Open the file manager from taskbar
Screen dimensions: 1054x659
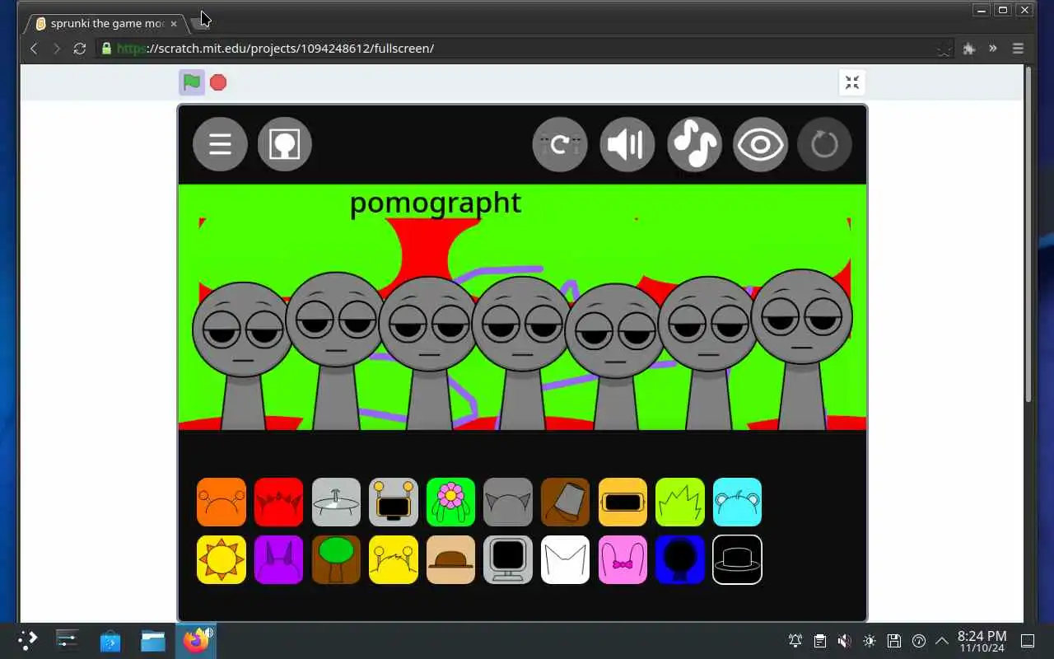153,641
